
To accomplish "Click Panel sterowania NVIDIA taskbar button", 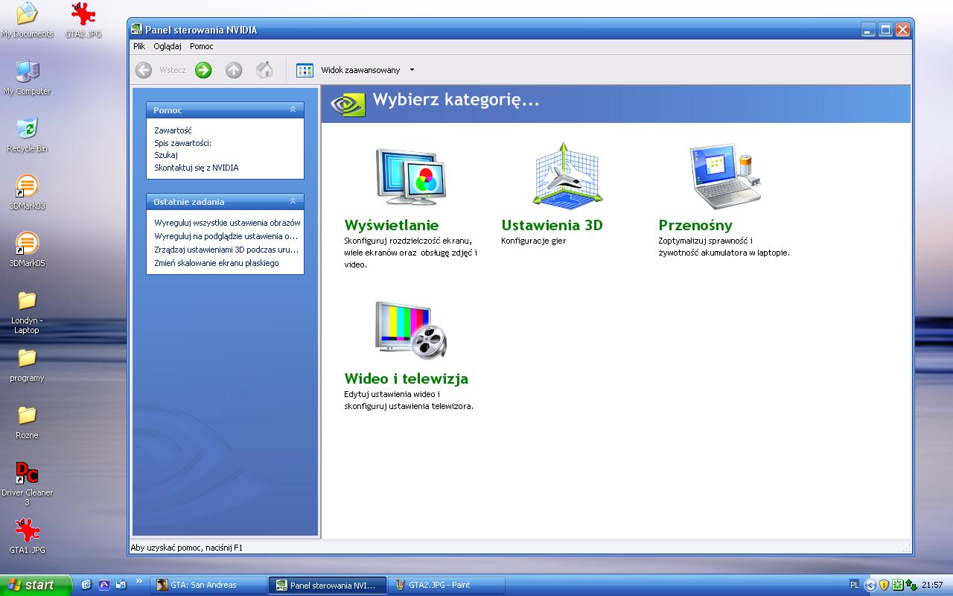I will [328, 585].
